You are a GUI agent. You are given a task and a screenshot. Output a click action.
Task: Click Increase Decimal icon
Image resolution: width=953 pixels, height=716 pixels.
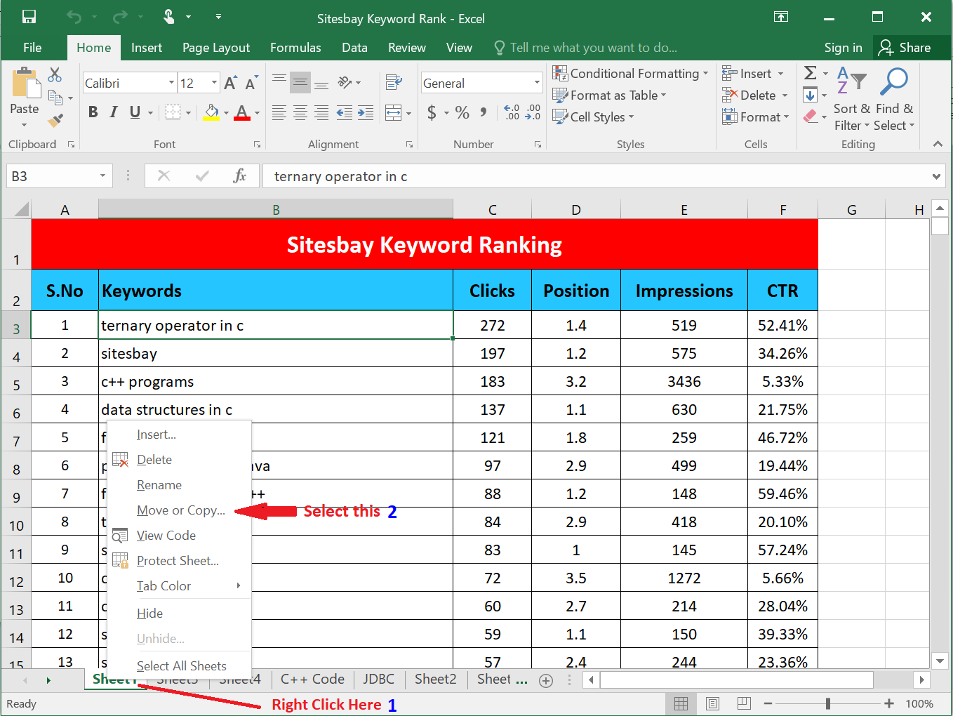coord(512,112)
